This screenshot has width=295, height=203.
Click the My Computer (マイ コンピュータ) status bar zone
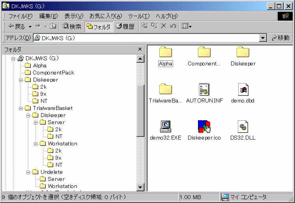coord(257,197)
